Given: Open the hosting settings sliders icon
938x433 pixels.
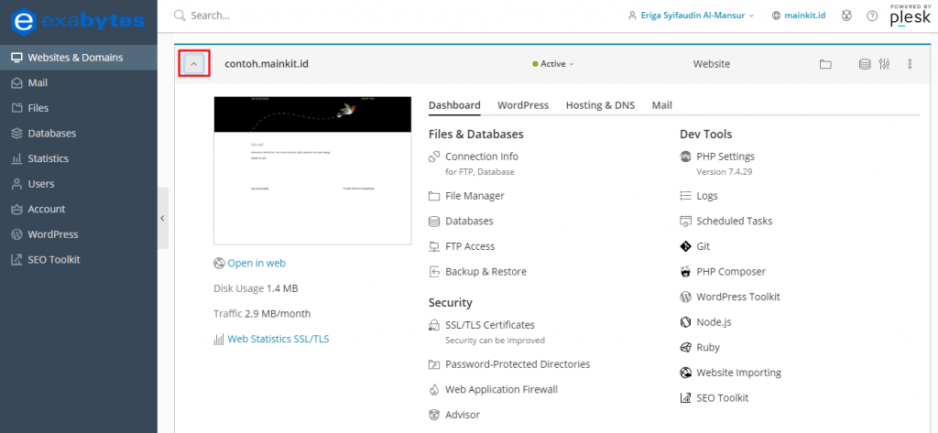Looking at the screenshot, I should 885,64.
